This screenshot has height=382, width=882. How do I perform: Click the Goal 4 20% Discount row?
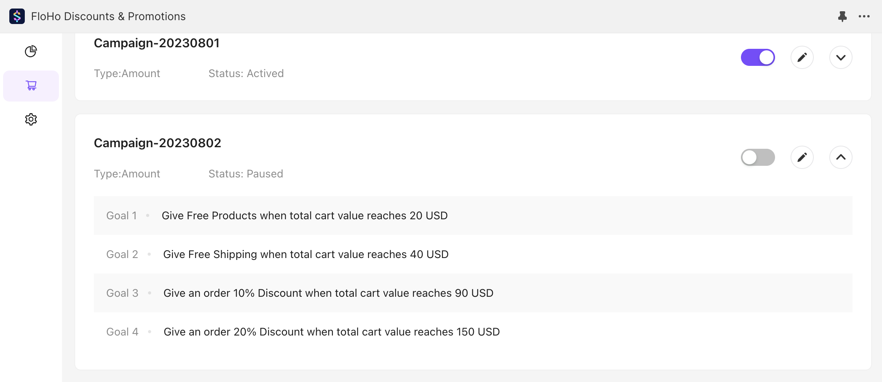(x=331, y=332)
